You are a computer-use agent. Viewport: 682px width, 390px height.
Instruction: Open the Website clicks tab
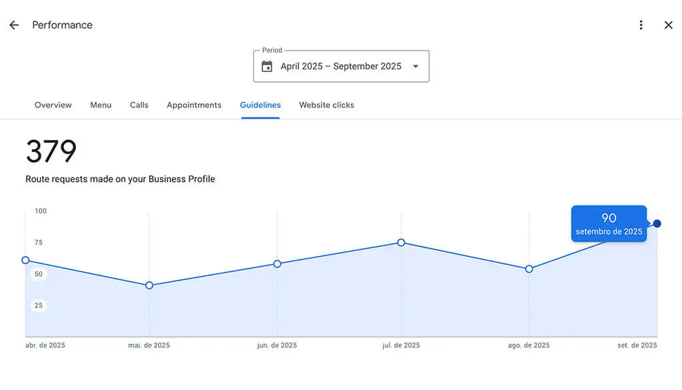click(x=326, y=105)
